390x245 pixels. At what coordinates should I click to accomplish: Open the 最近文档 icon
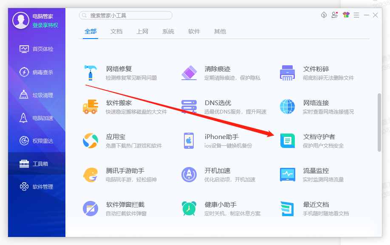click(x=287, y=209)
